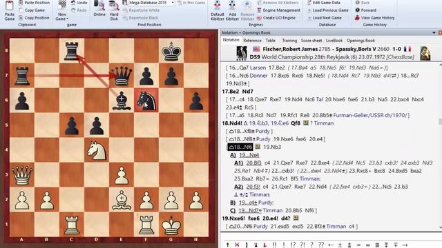
Task: Click the green start variation arrow icon
Action: pyautogui.click(x=228, y=245)
